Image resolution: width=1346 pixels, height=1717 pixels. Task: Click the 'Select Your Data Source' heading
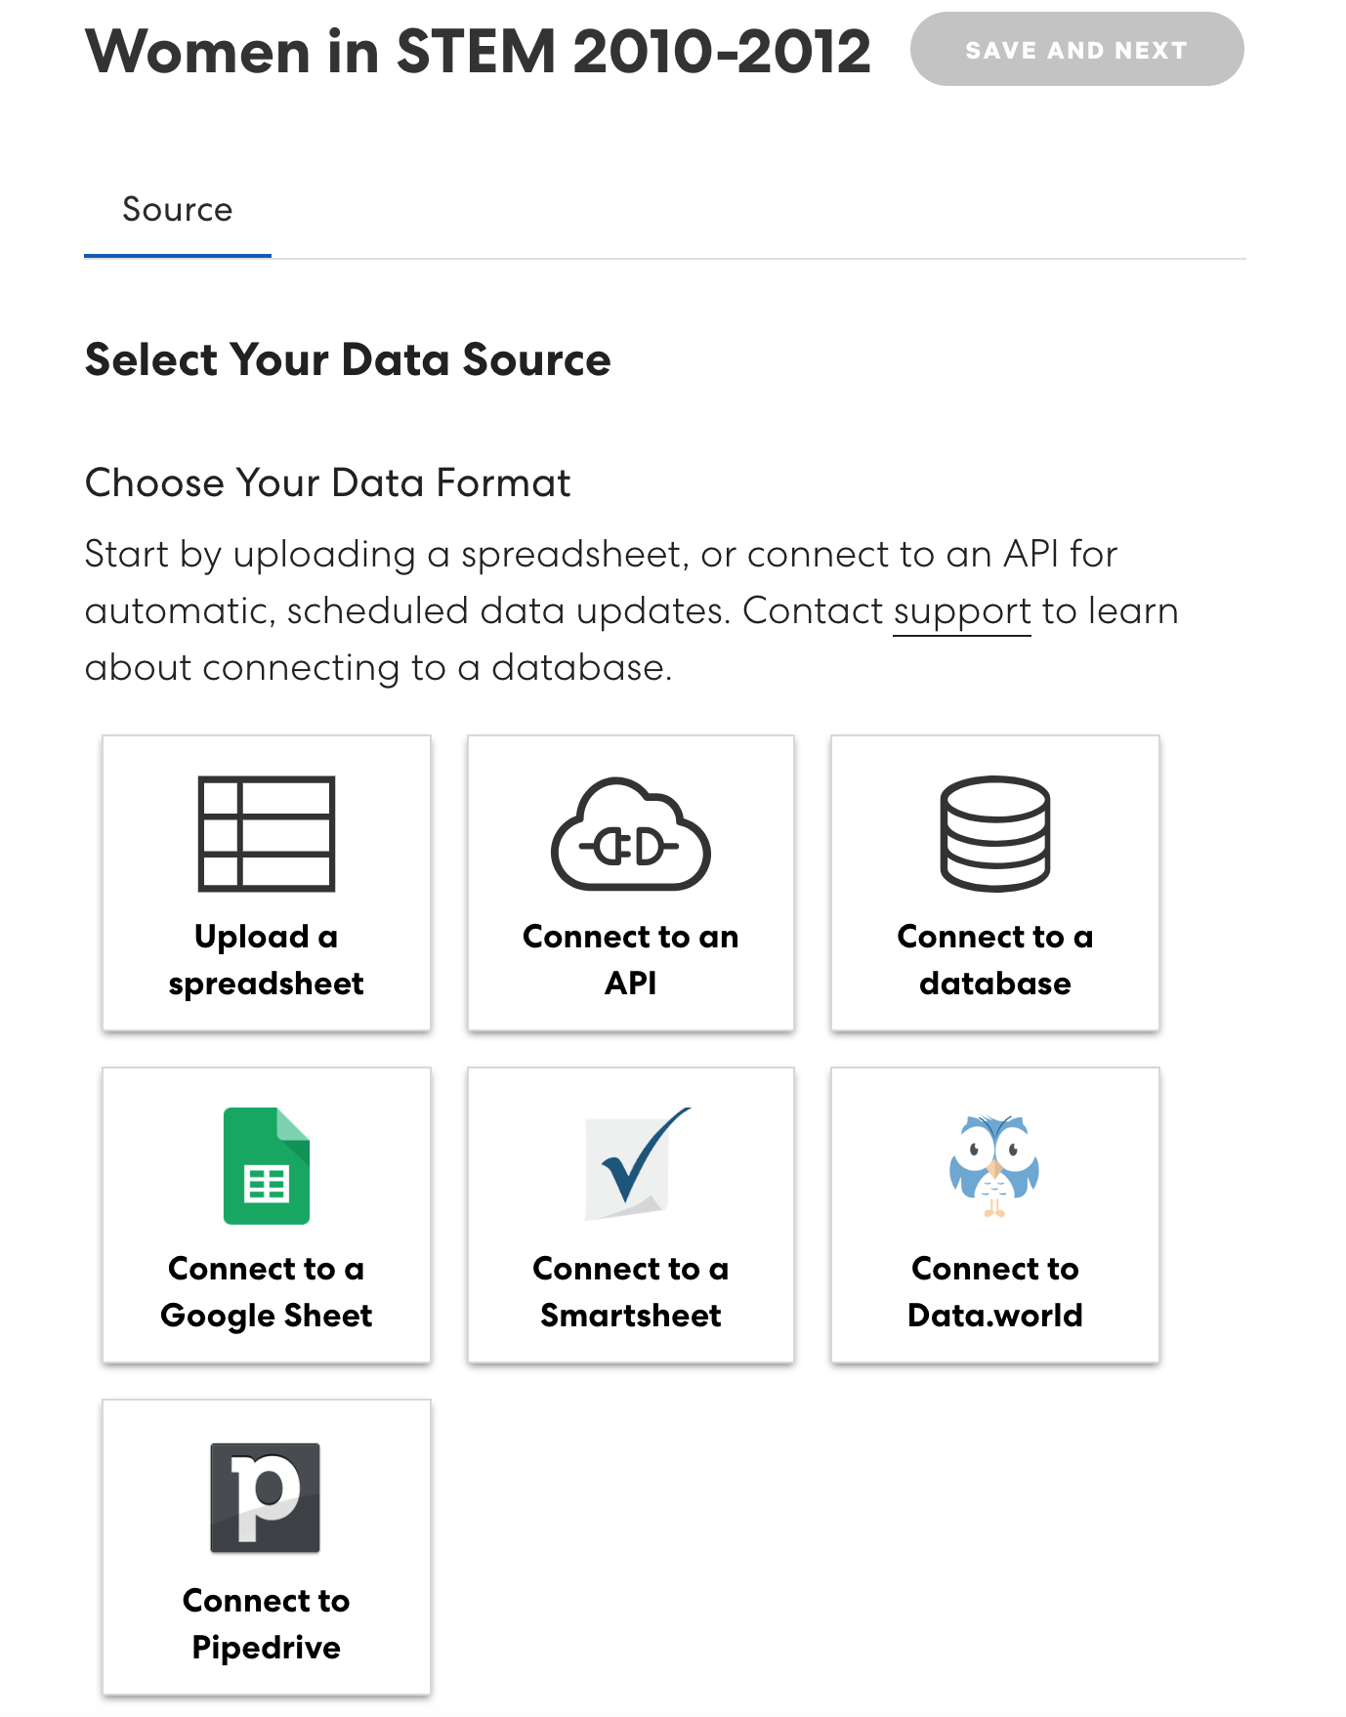click(x=348, y=360)
